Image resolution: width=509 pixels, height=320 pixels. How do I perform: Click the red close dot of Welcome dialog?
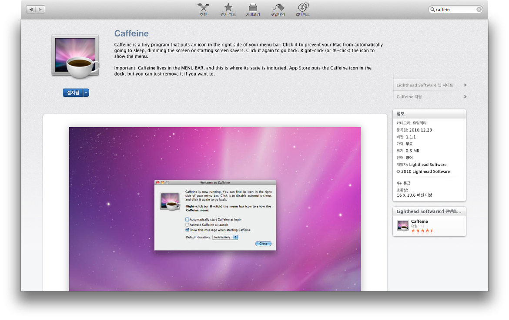tap(158, 183)
